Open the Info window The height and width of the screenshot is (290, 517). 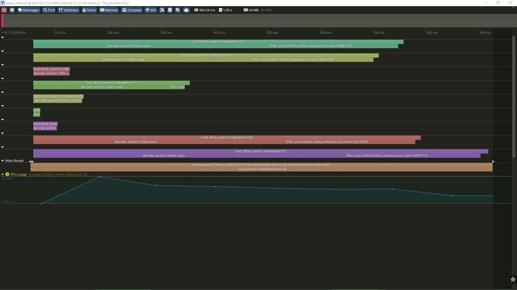tap(151, 10)
